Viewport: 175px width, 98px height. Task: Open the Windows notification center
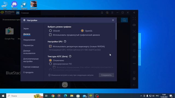[x=171, y=96]
